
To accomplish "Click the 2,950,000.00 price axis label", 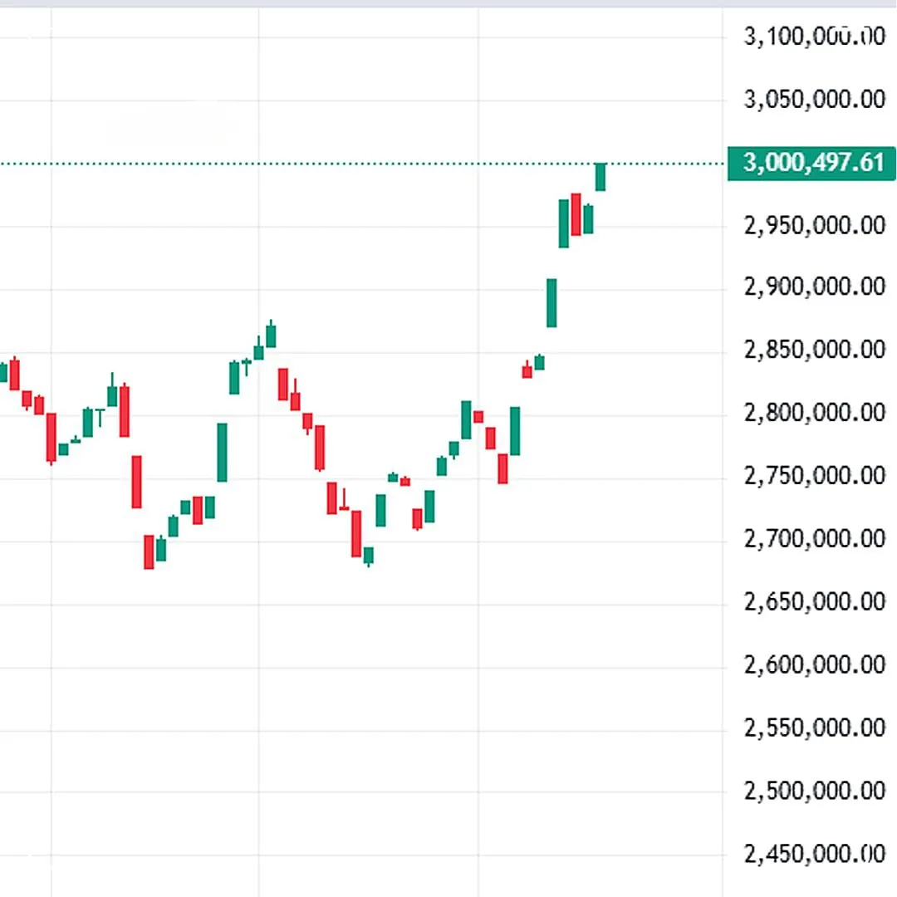I will 815,225.
